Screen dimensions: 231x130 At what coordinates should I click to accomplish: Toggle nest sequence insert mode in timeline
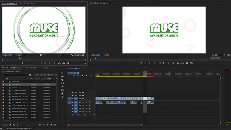(x=70, y=75)
